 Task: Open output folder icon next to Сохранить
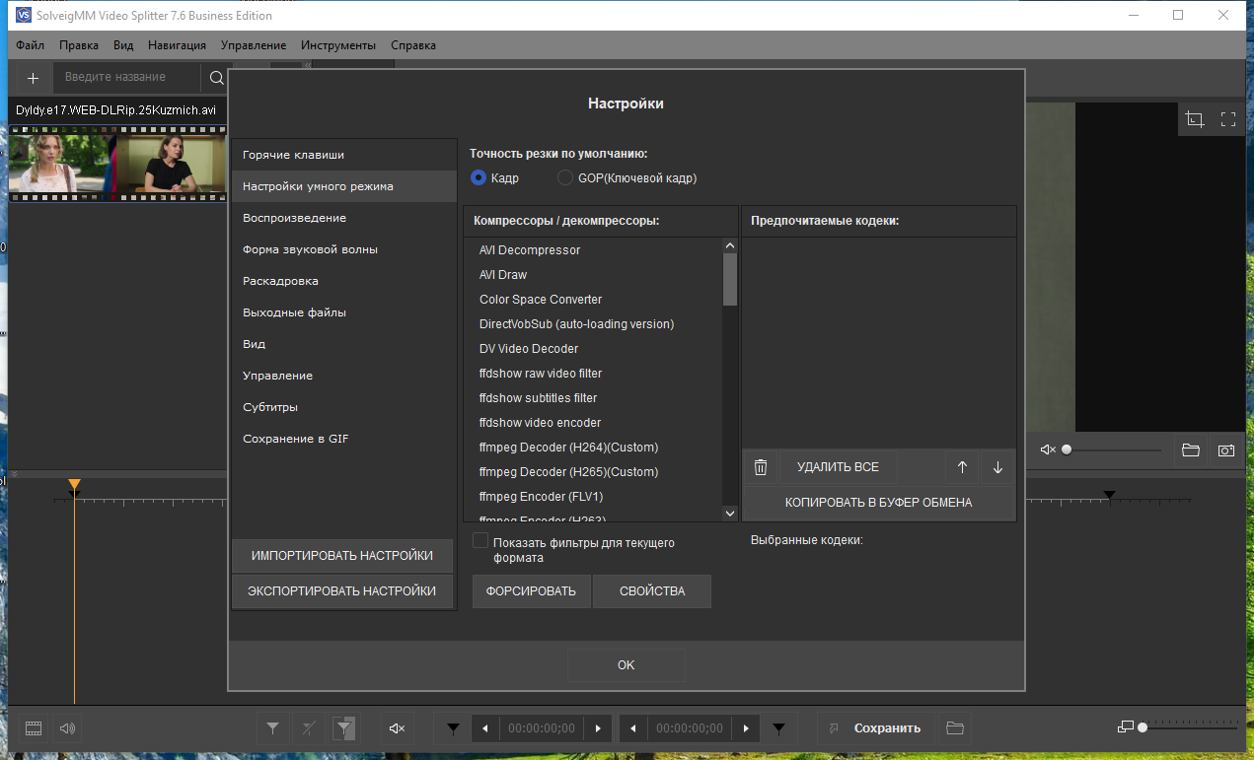[954, 728]
